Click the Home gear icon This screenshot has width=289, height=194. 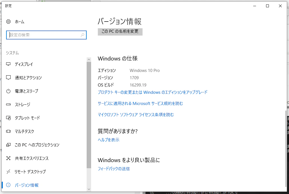(8, 22)
